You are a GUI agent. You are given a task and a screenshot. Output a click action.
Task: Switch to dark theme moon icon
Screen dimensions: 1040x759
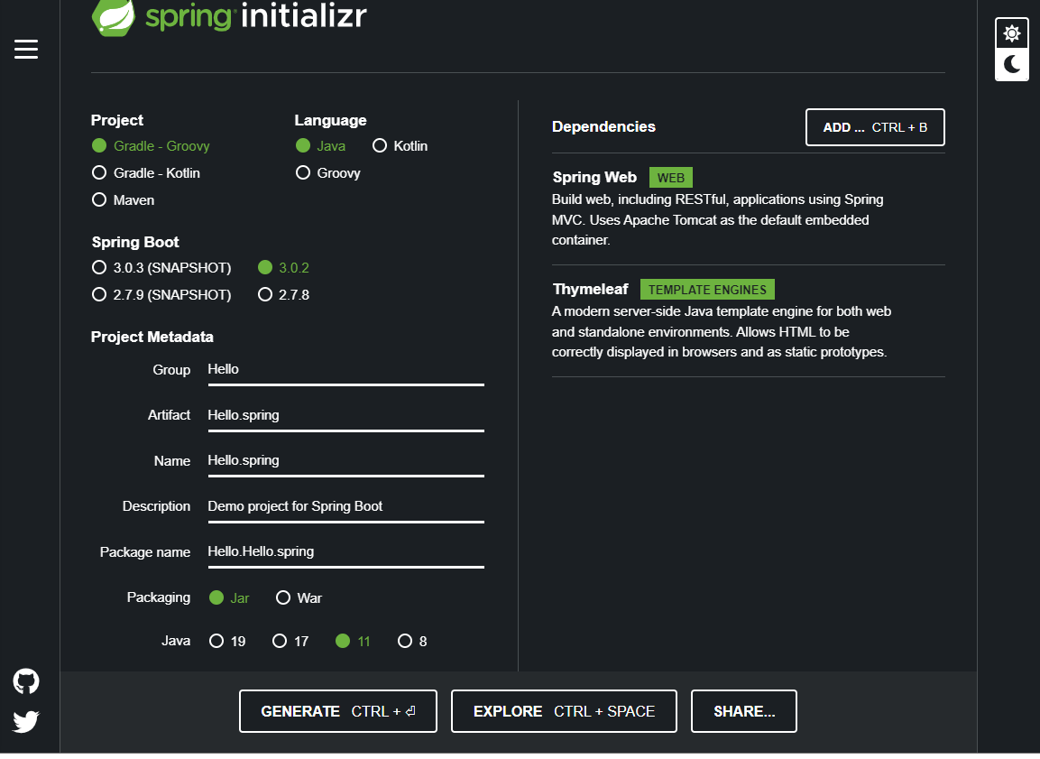pyautogui.click(x=1011, y=64)
